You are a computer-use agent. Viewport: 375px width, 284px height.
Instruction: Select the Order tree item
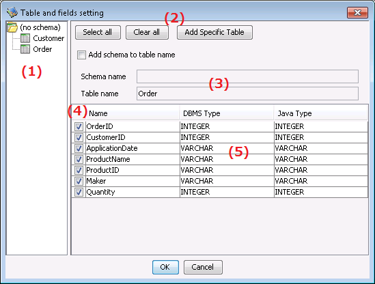[x=42, y=49]
